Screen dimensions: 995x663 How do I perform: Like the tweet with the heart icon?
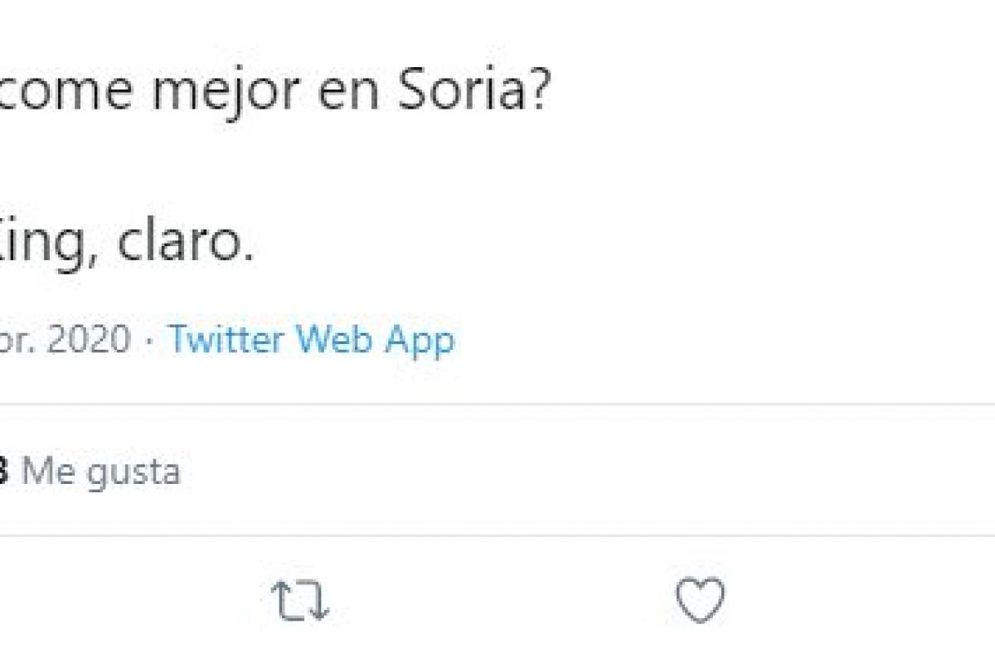pos(701,600)
